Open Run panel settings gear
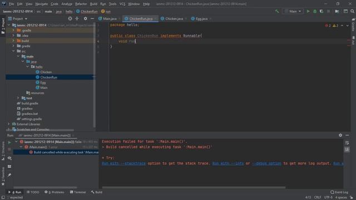 click(340, 135)
